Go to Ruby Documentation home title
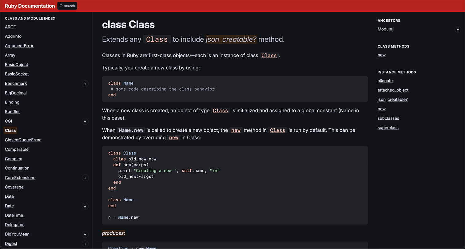Viewport: 465px width, 249px height. click(x=30, y=6)
